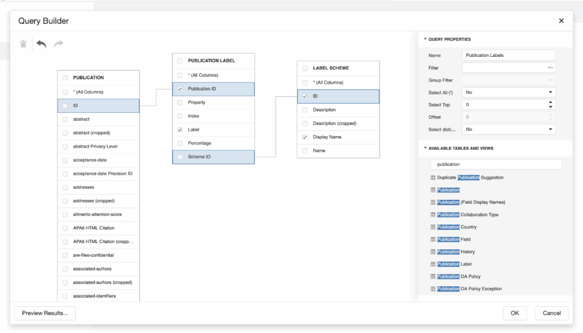Click the table icon beside Publication Label
This screenshot has height=333, width=583.
(x=433, y=264)
